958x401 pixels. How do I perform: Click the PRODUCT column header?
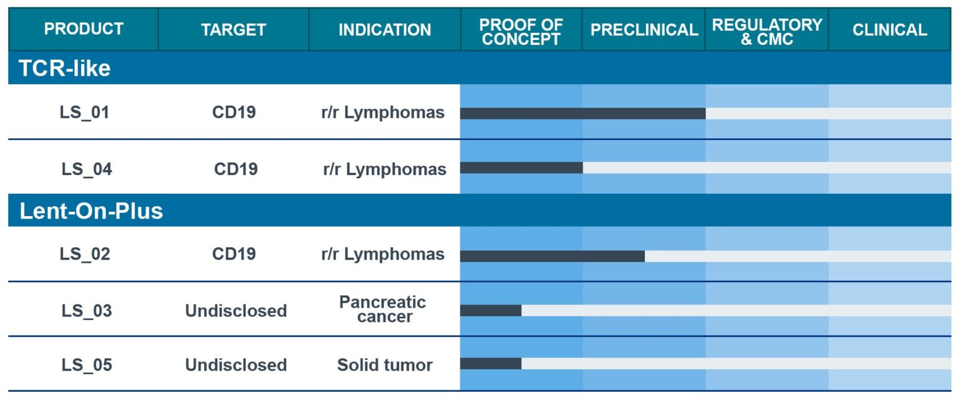tap(84, 29)
